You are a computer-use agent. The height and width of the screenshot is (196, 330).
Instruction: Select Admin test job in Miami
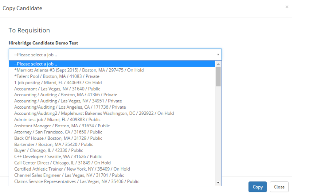click(57, 120)
